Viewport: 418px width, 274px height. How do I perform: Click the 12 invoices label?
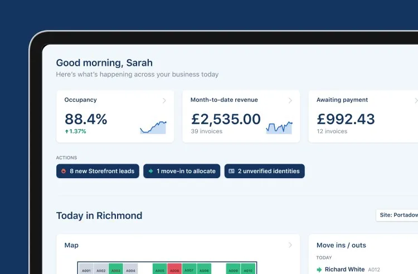point(332,131)
